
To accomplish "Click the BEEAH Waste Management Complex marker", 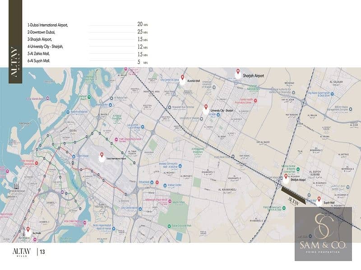I will 351,109.
